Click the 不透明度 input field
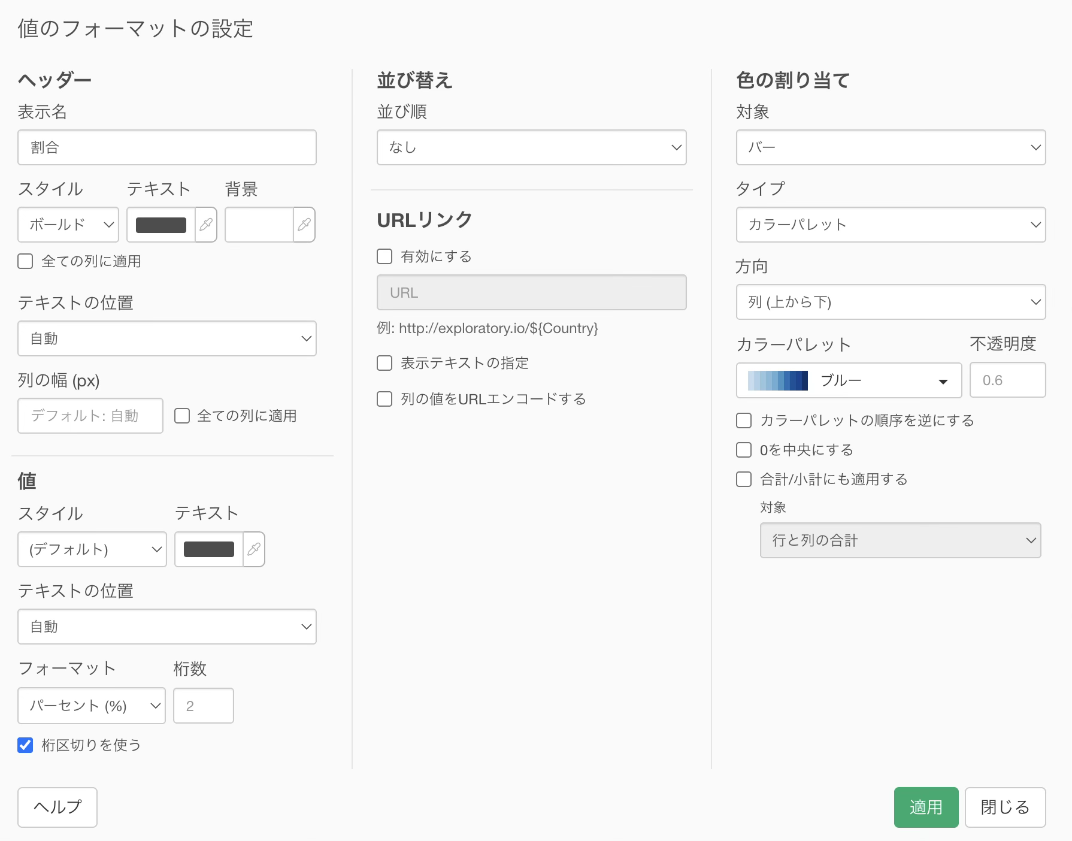Screen dimensions: 1072x841 tap(1008, 380)
